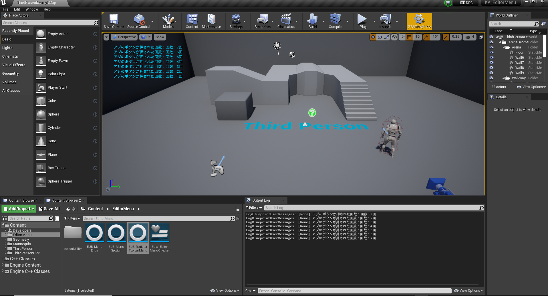Image resolution: width=548 pixels, height=296 pixels.
Task: Click the orange アジ用のボタン toolbar button
Action: tap(419, 21)
